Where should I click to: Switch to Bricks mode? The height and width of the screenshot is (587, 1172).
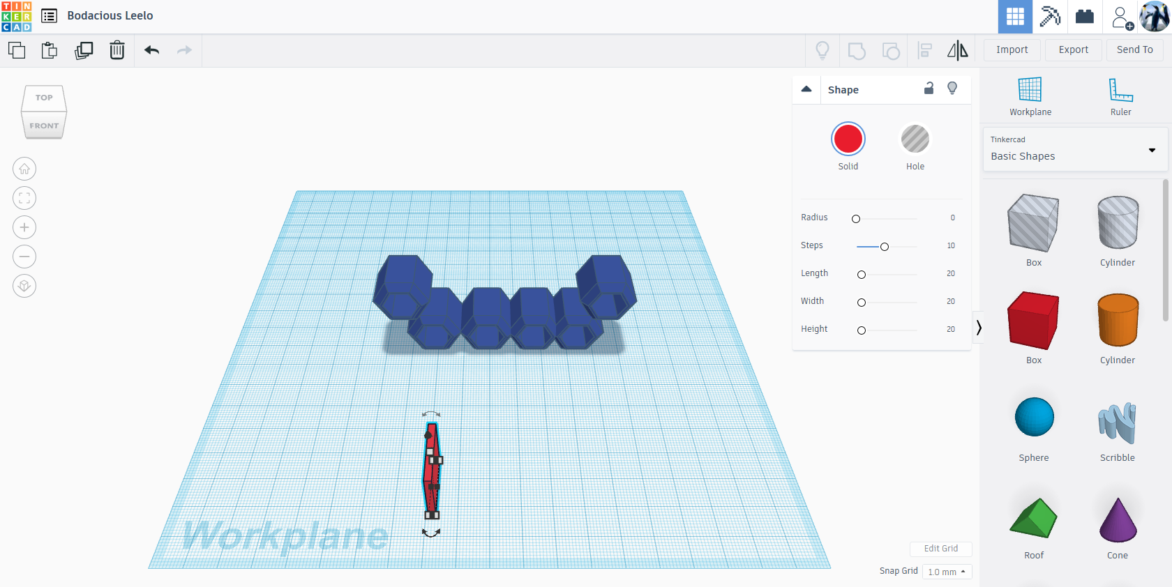tap(1085, 17)
